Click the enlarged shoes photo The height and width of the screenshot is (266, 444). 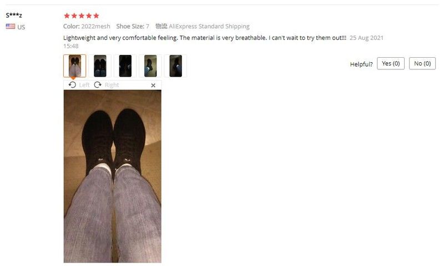(x=113, y=176)
